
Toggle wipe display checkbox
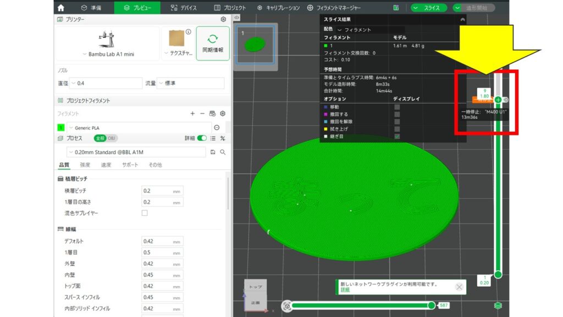point(397,129)
